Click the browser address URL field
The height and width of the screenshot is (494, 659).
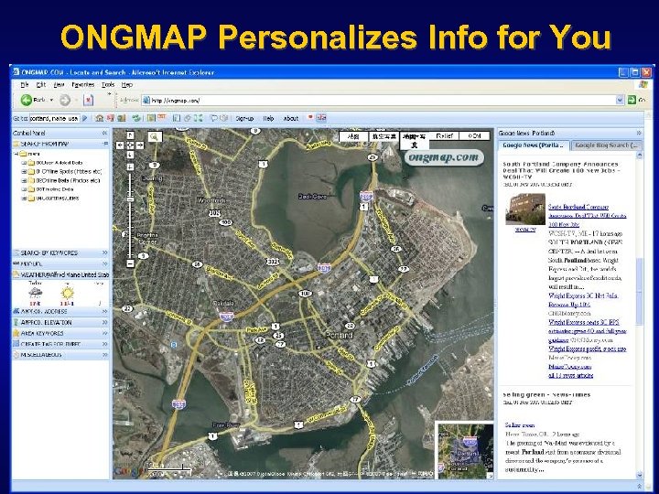(383, 100)
